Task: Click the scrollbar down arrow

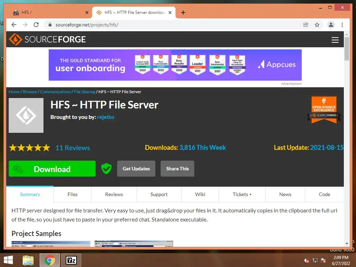Action: coord(347,244)
